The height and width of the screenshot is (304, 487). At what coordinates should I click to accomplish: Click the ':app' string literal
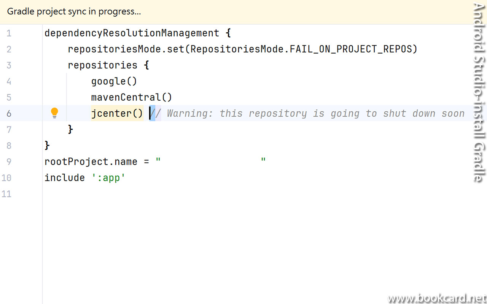(108, 177)
